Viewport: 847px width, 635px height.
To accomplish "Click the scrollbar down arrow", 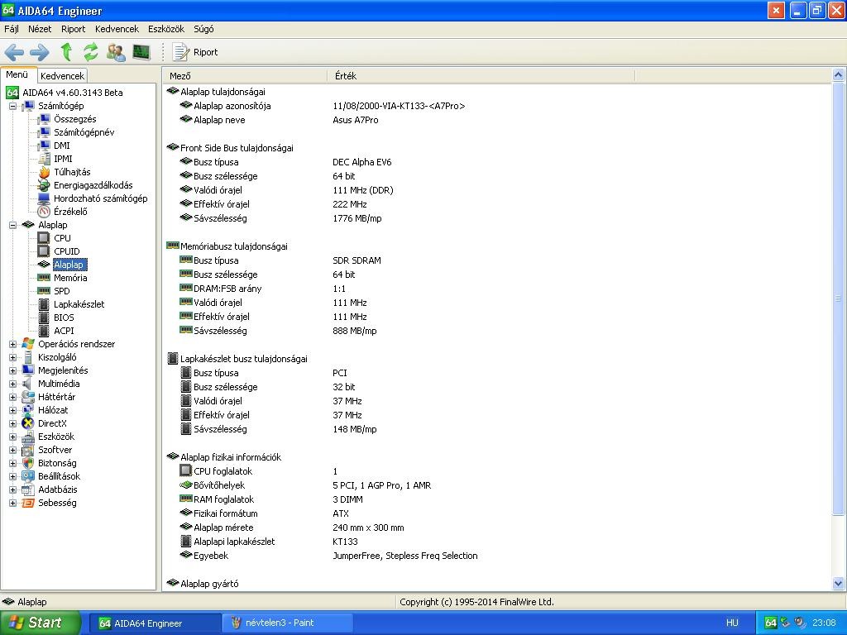I will click(x=839, y=583).
